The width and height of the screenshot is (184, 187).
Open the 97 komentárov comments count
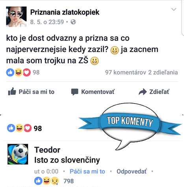click(126, 72)
